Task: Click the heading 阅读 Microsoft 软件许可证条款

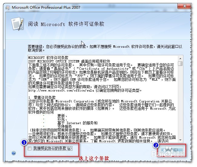Action: coord(66,24)
